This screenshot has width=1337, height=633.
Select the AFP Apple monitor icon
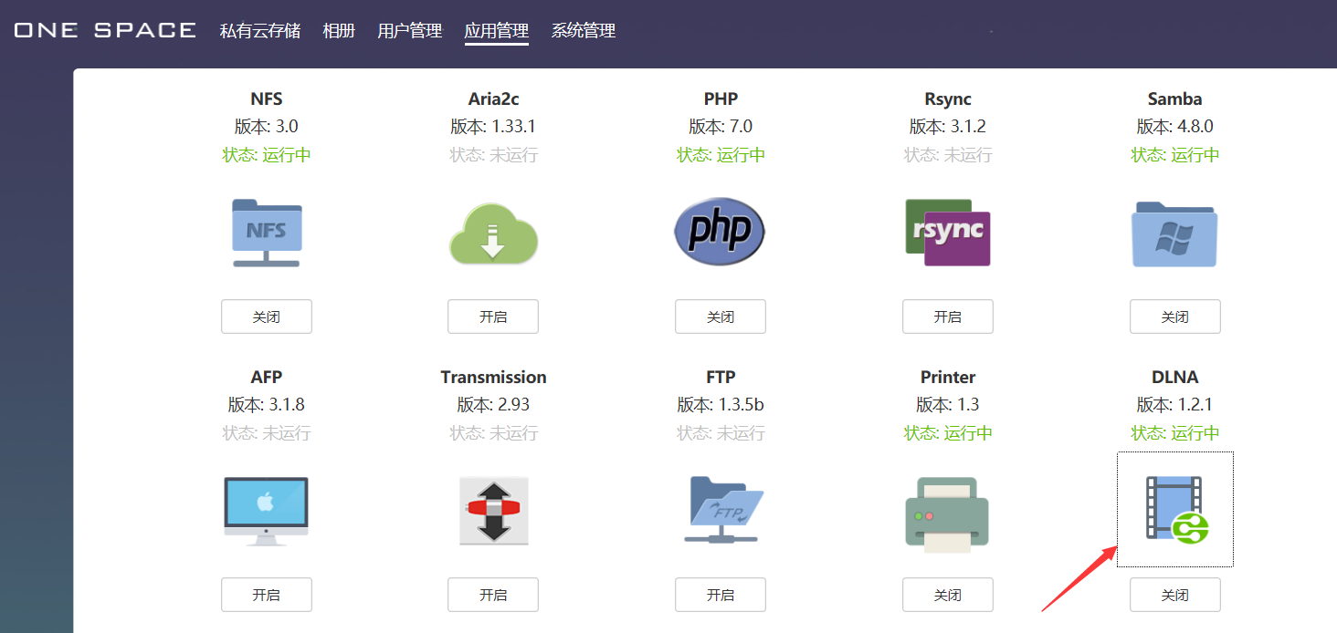(x=266, y=511)
